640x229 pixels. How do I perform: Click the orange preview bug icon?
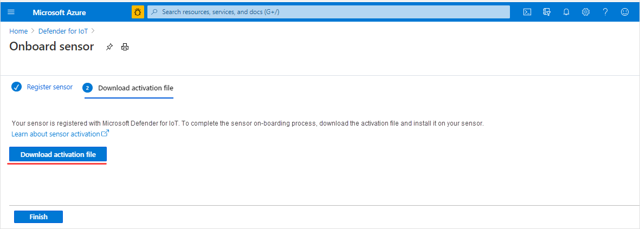pos(138,12)
